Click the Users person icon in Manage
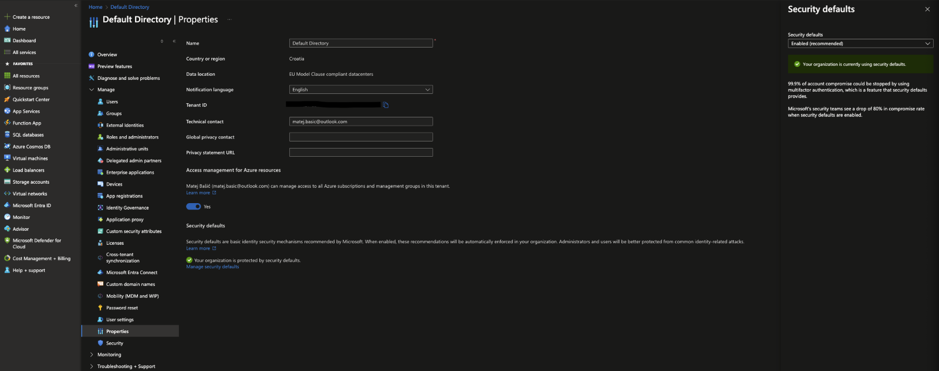This screenshot has height=371, width=939. [100, 102]
